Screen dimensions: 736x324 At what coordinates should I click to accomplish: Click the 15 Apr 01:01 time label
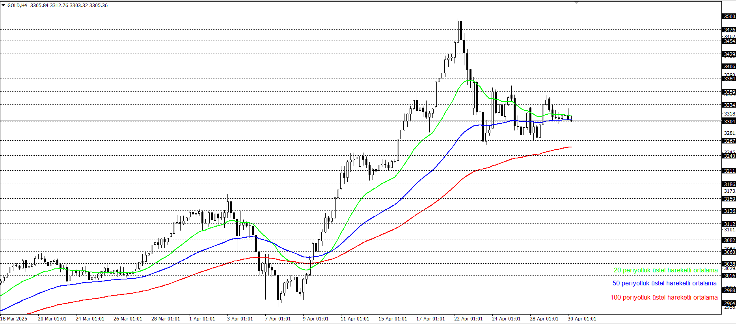(x=393, y=319)
